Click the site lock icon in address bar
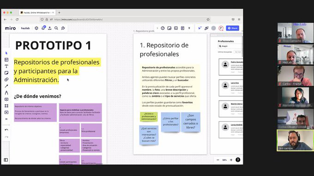 coord(47,20)
